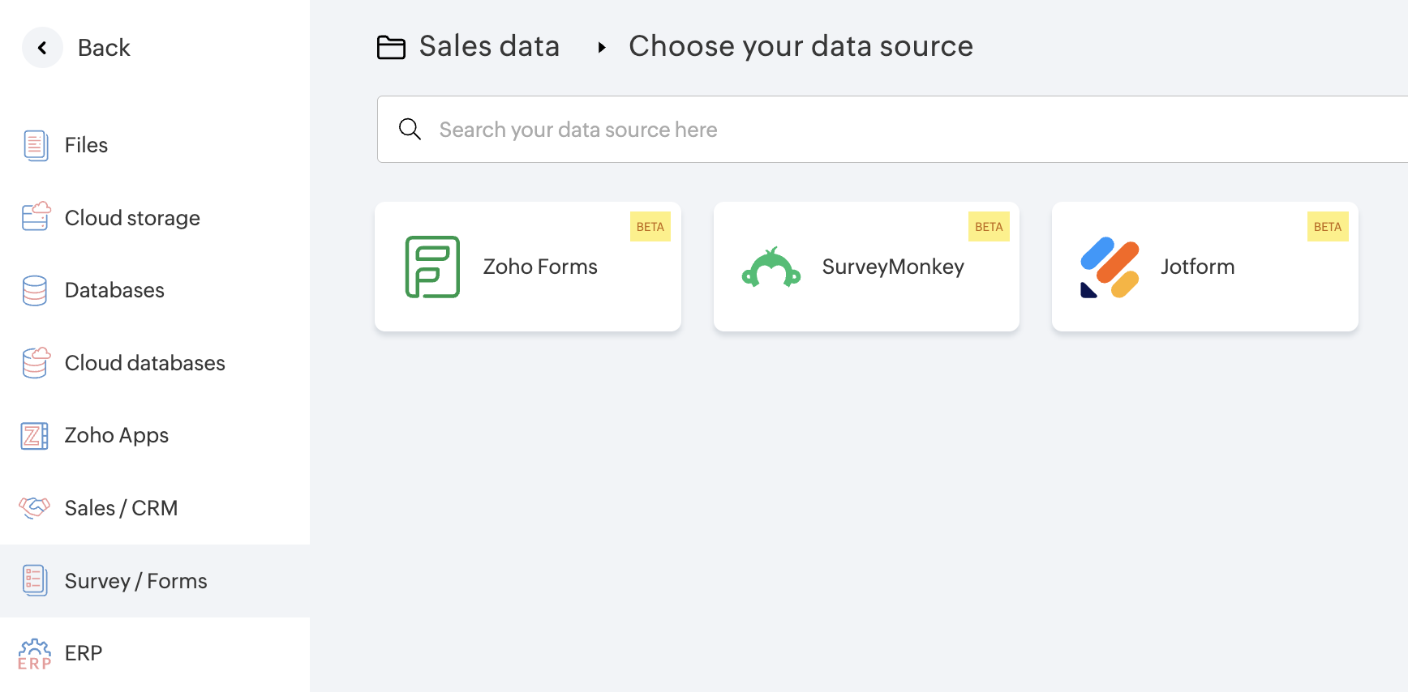The width and height of the screenshot is (1408, 692).
Task: Select the Jotform data source card
Action: (1204, 267)
